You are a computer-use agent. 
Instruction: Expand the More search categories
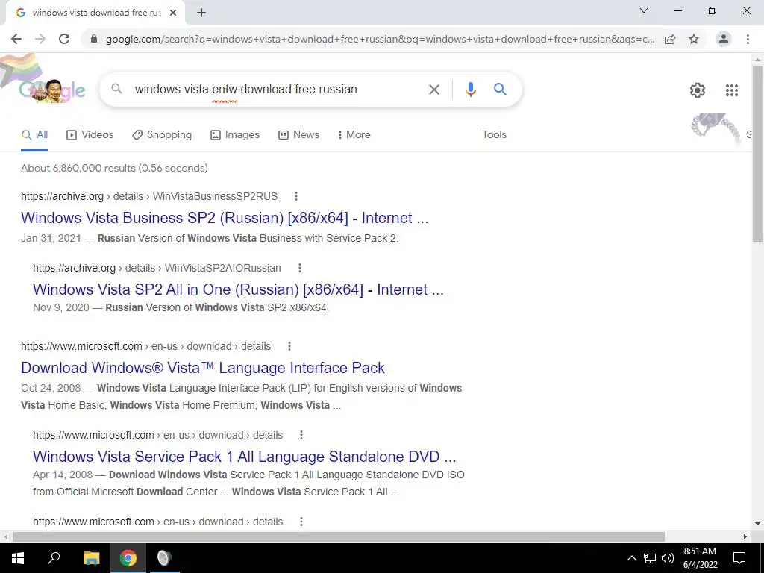point(354,135)
